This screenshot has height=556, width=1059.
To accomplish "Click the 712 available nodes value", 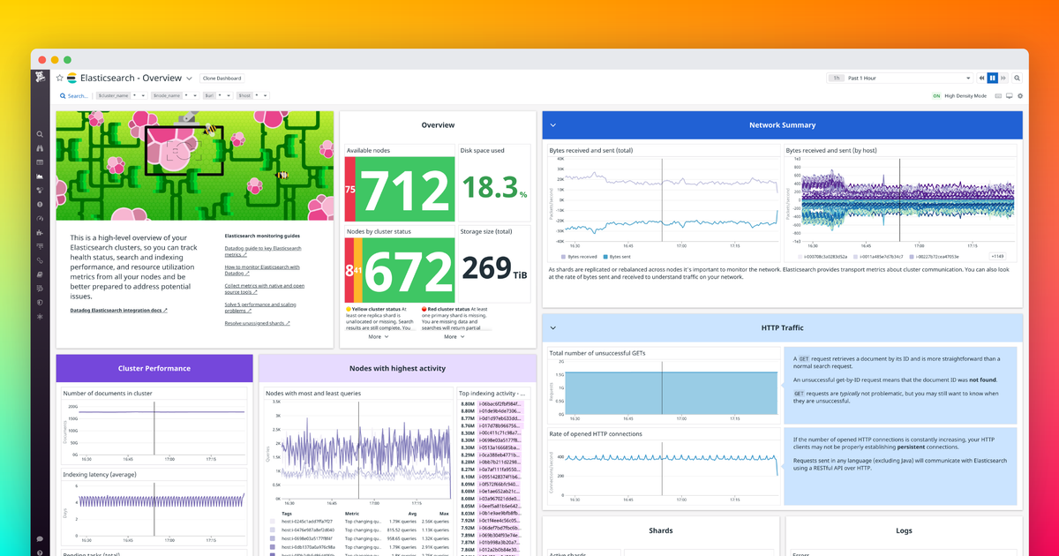I will click(405, 190).
